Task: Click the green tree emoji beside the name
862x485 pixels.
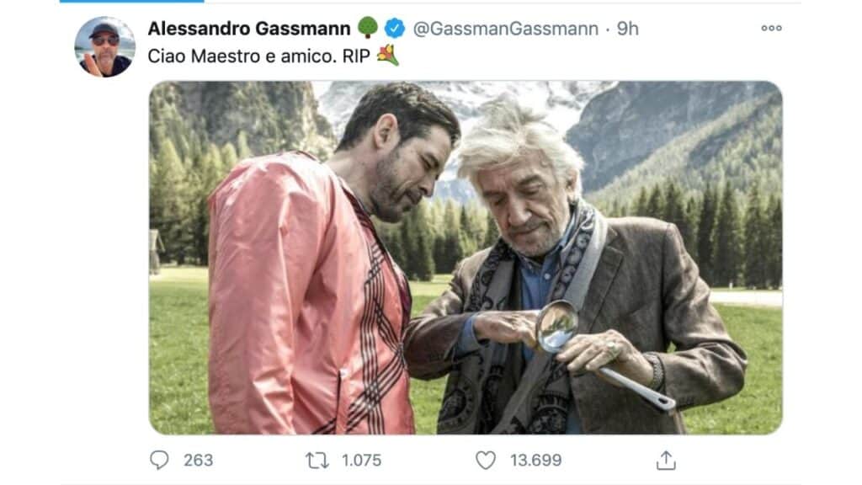Action: pyautogui.click(x=368, y=28)
